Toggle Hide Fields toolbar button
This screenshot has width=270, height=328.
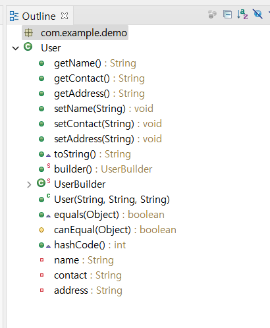pyautogui.click(x=257, y=14)
